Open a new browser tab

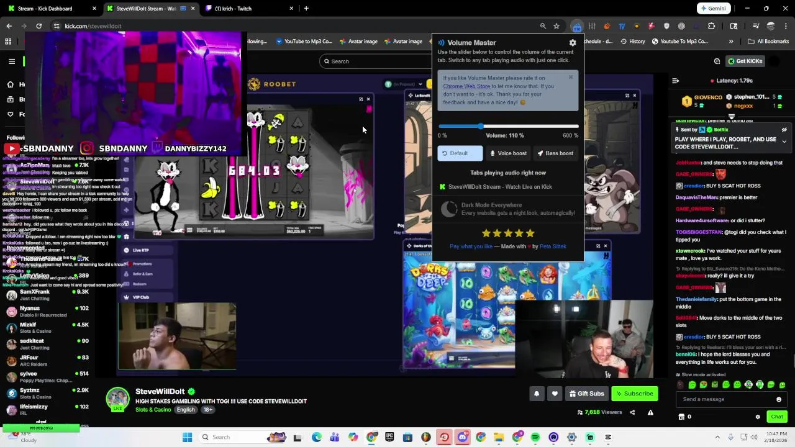point(306,9)
